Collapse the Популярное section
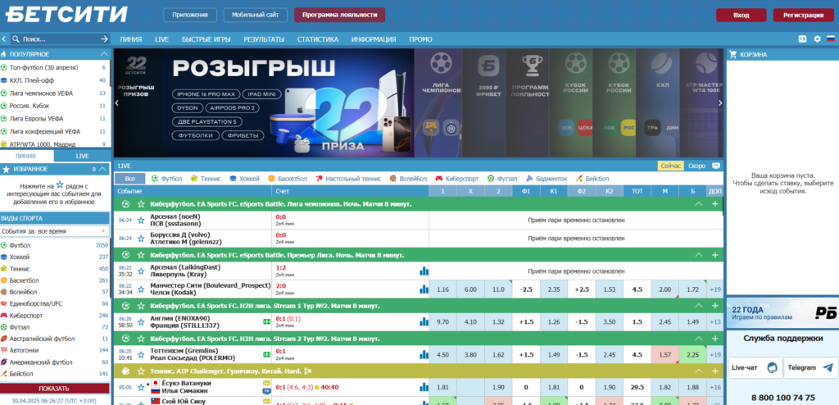The width and height of the screenshot is (839, 405). 104,54
